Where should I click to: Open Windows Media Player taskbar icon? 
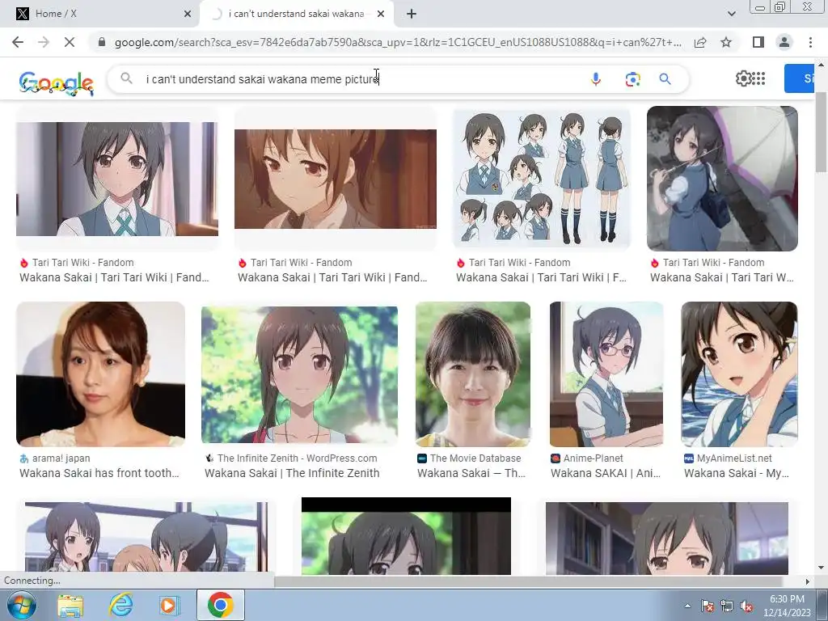[168, 605]
